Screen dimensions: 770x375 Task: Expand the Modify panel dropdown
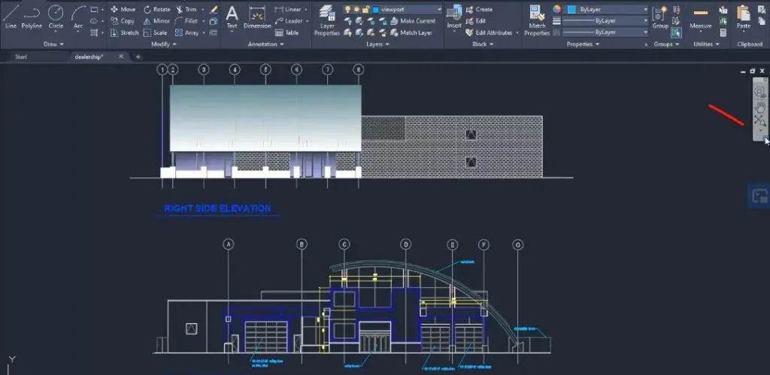[x=161, y=44]
